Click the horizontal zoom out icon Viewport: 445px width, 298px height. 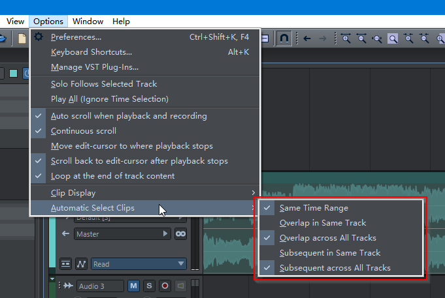[x=361, y=38]
